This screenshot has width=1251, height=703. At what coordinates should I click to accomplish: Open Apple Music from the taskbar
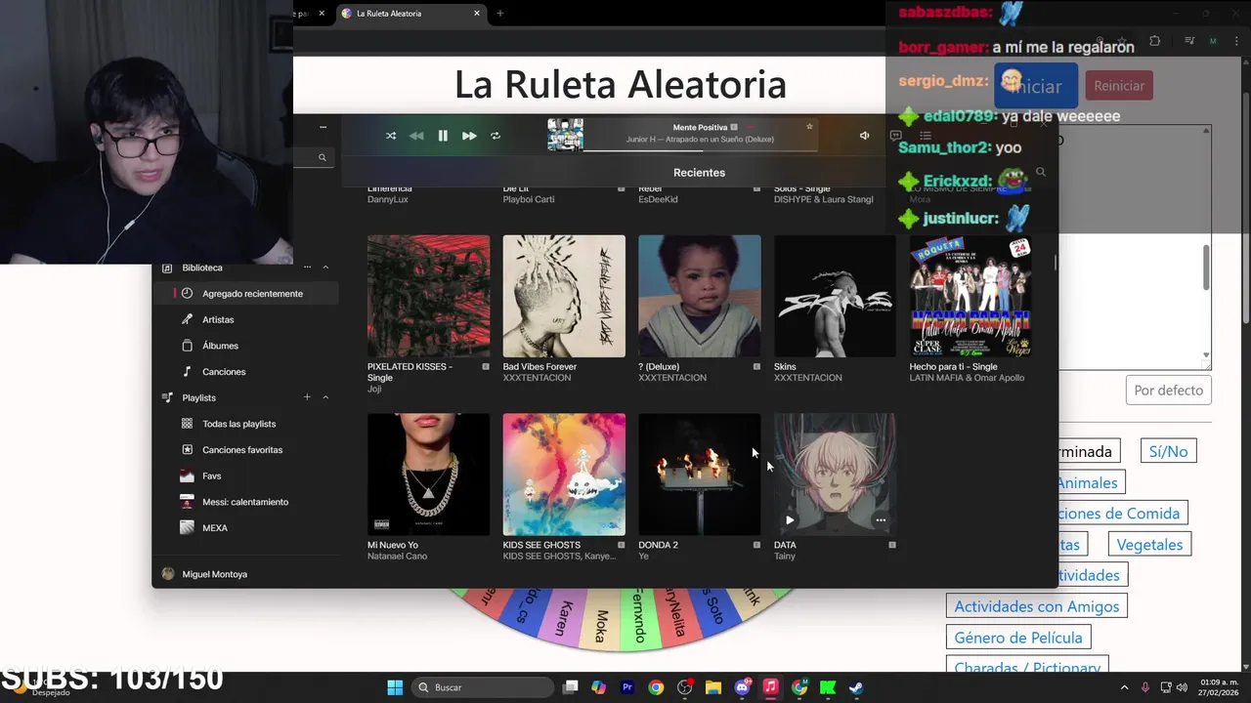[770, 687]
